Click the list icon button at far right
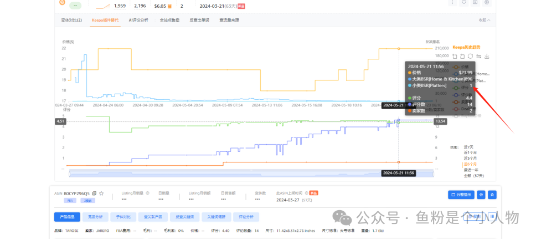The image size is (536, 239). click(x=492, y=216)
